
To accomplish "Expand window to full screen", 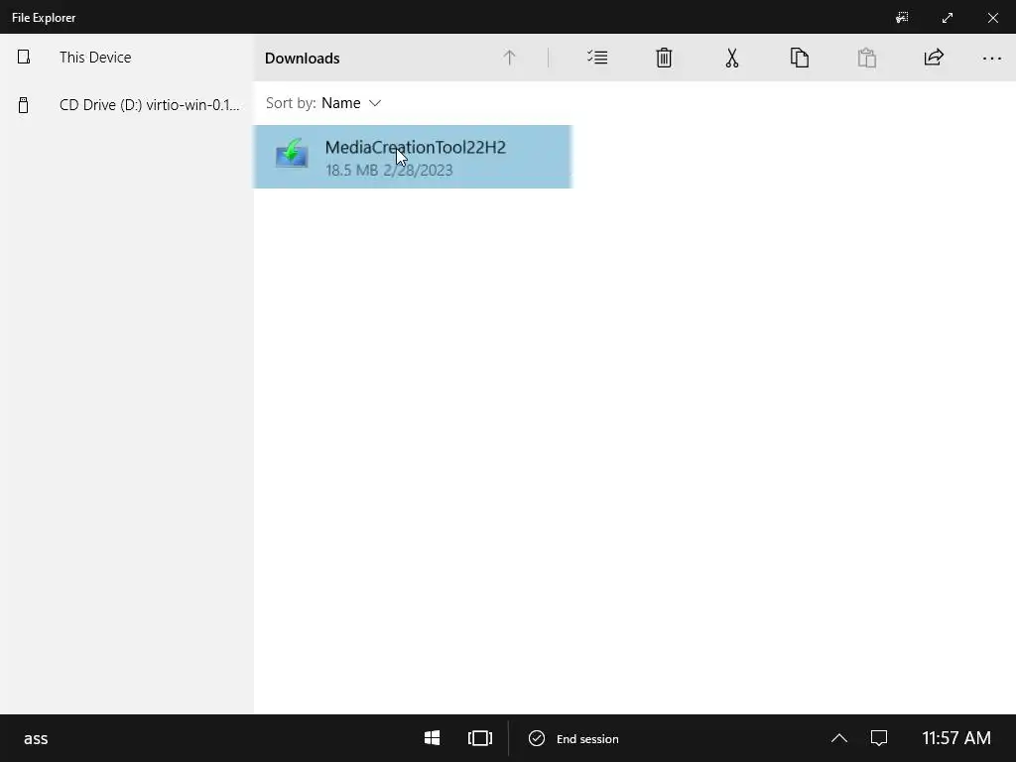I will pyautogui.click(x=948, y=18).
